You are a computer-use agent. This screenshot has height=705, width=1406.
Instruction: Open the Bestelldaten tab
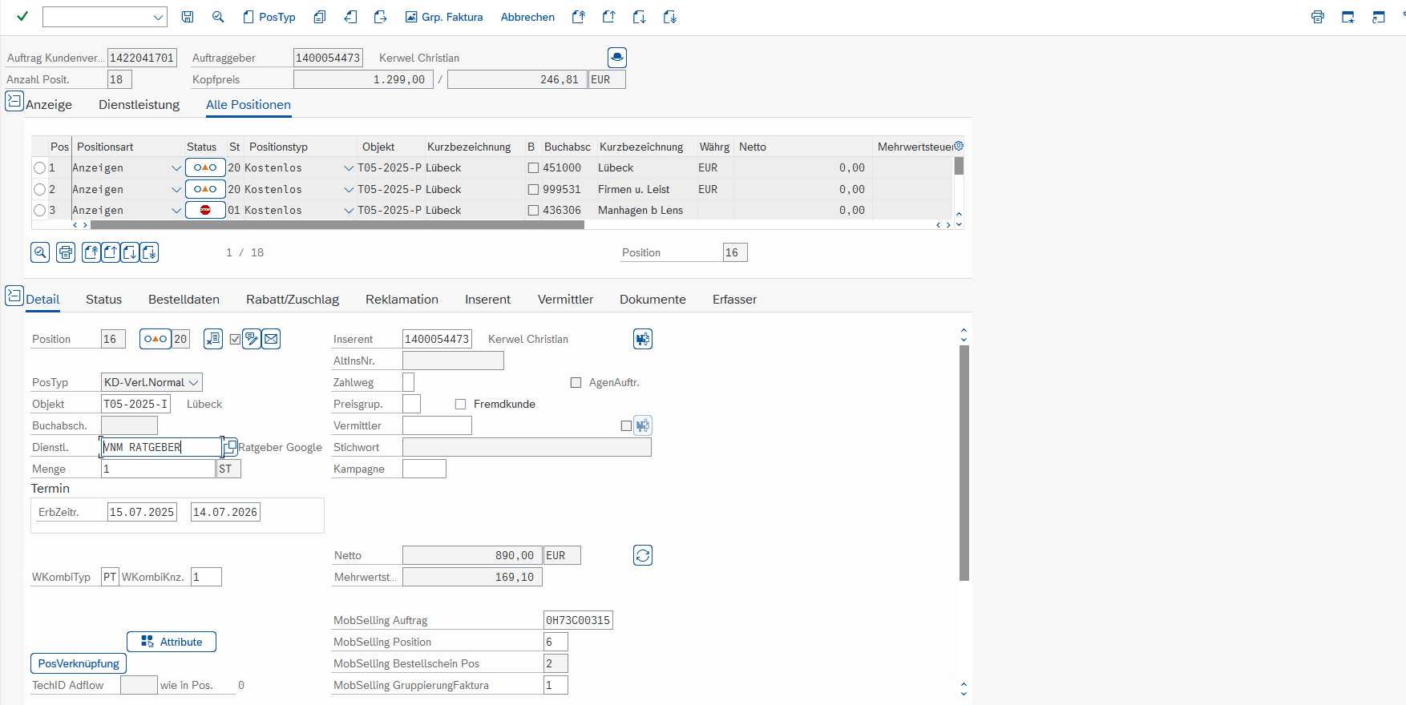click(184, 300)
